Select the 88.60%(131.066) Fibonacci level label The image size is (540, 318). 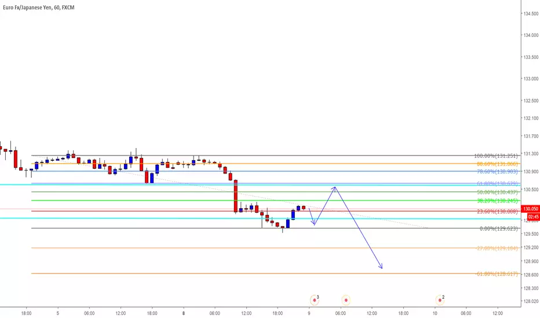[x=497, y=164]
